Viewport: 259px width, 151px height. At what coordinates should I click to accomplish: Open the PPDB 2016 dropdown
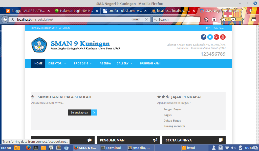coord(81,63)
